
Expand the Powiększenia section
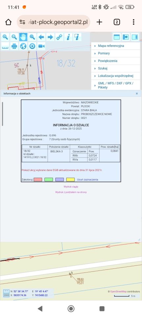[116, 61]
